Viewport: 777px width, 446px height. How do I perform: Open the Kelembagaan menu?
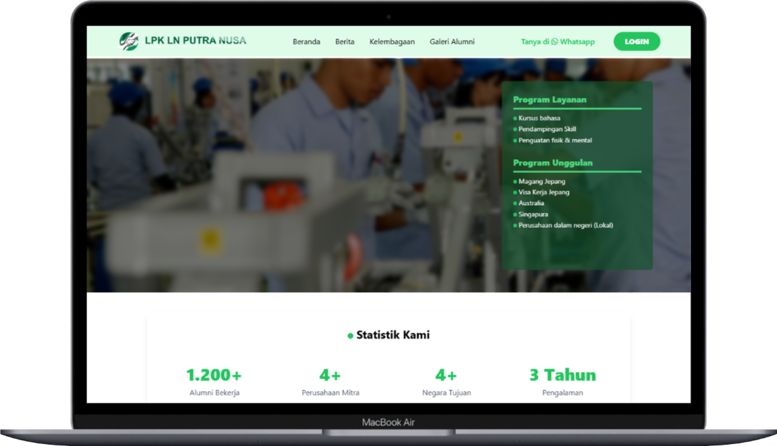click(x=392, y=42)
